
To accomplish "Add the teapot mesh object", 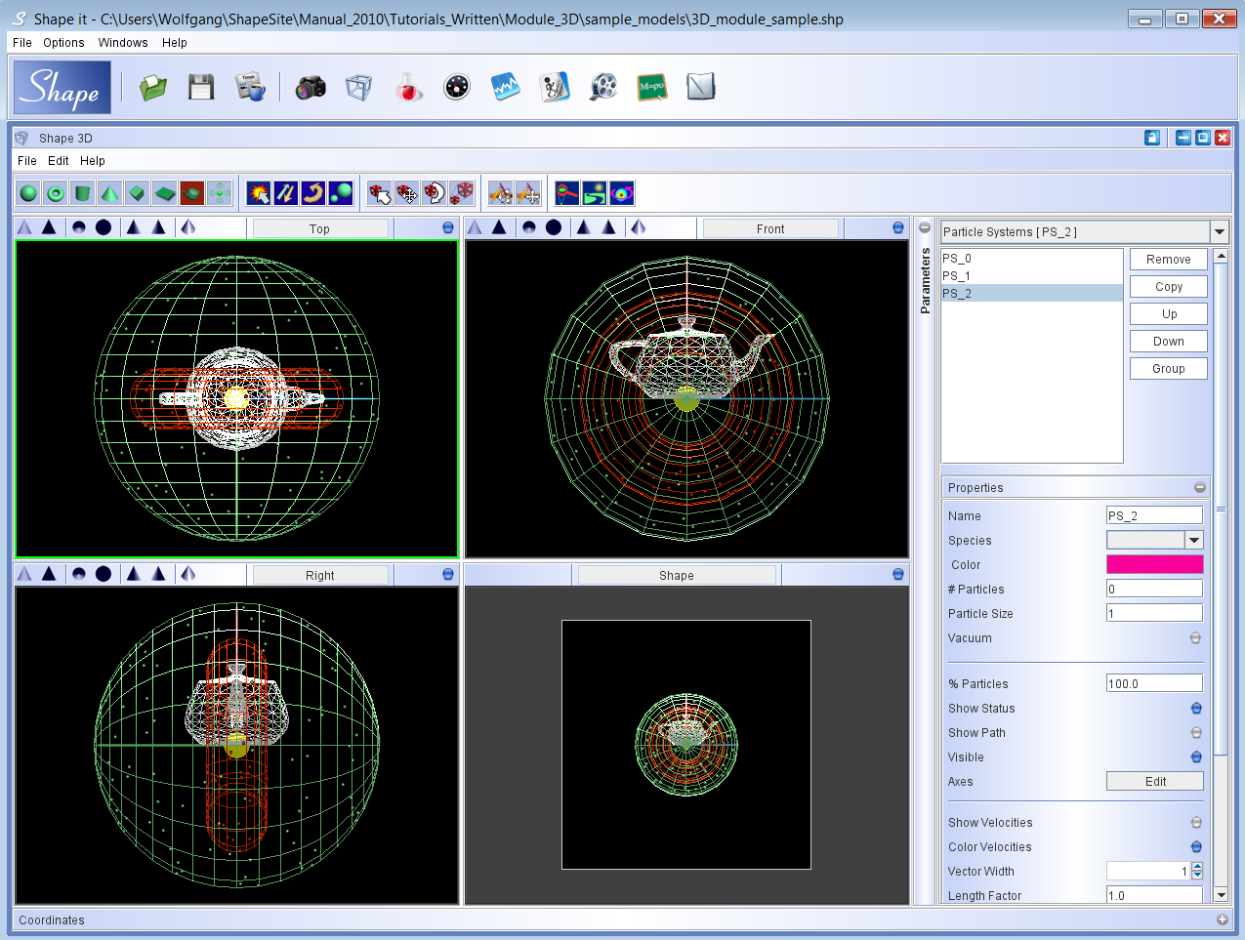I will pyautogui.click(x=192, y=193).
